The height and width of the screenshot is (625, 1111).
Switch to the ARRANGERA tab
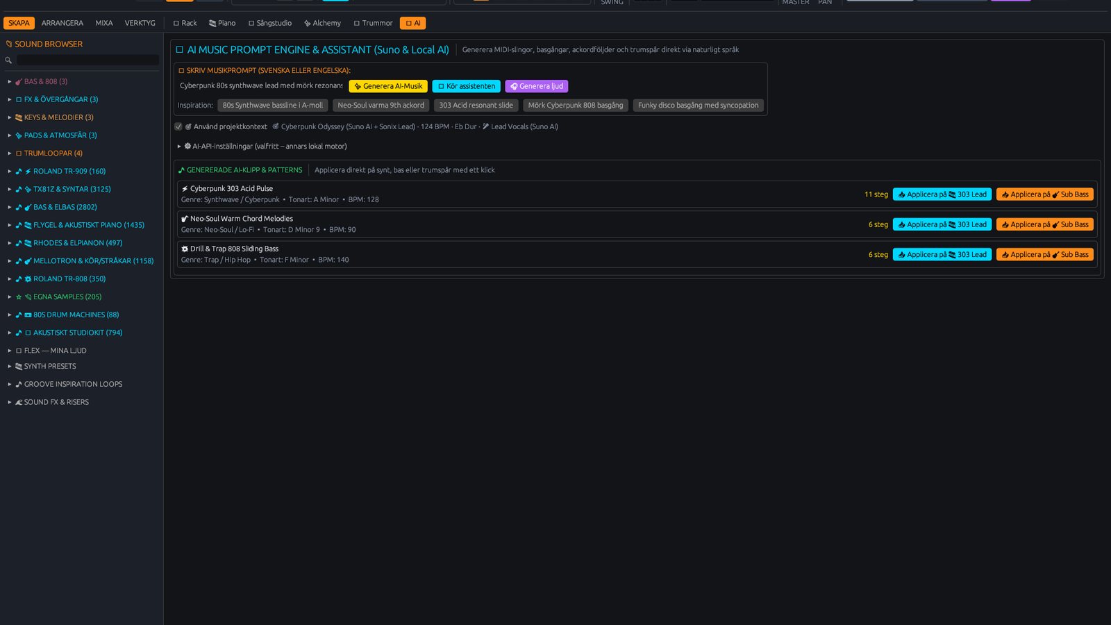pos(62,23)
